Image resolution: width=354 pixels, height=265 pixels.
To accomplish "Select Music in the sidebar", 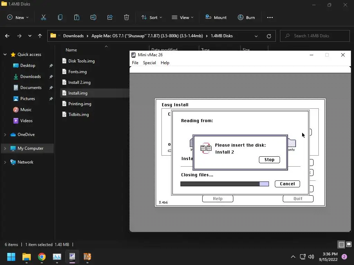I will tap(26, 109).
